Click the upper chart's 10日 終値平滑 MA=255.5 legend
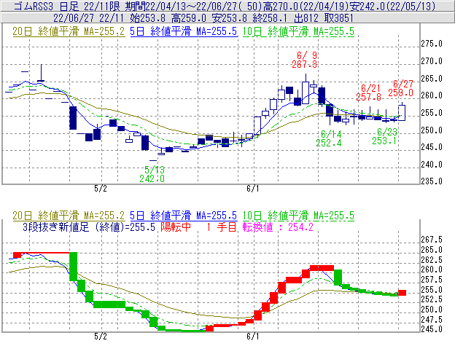This screenshot has height=346, width=455. [x=299, y=31]
